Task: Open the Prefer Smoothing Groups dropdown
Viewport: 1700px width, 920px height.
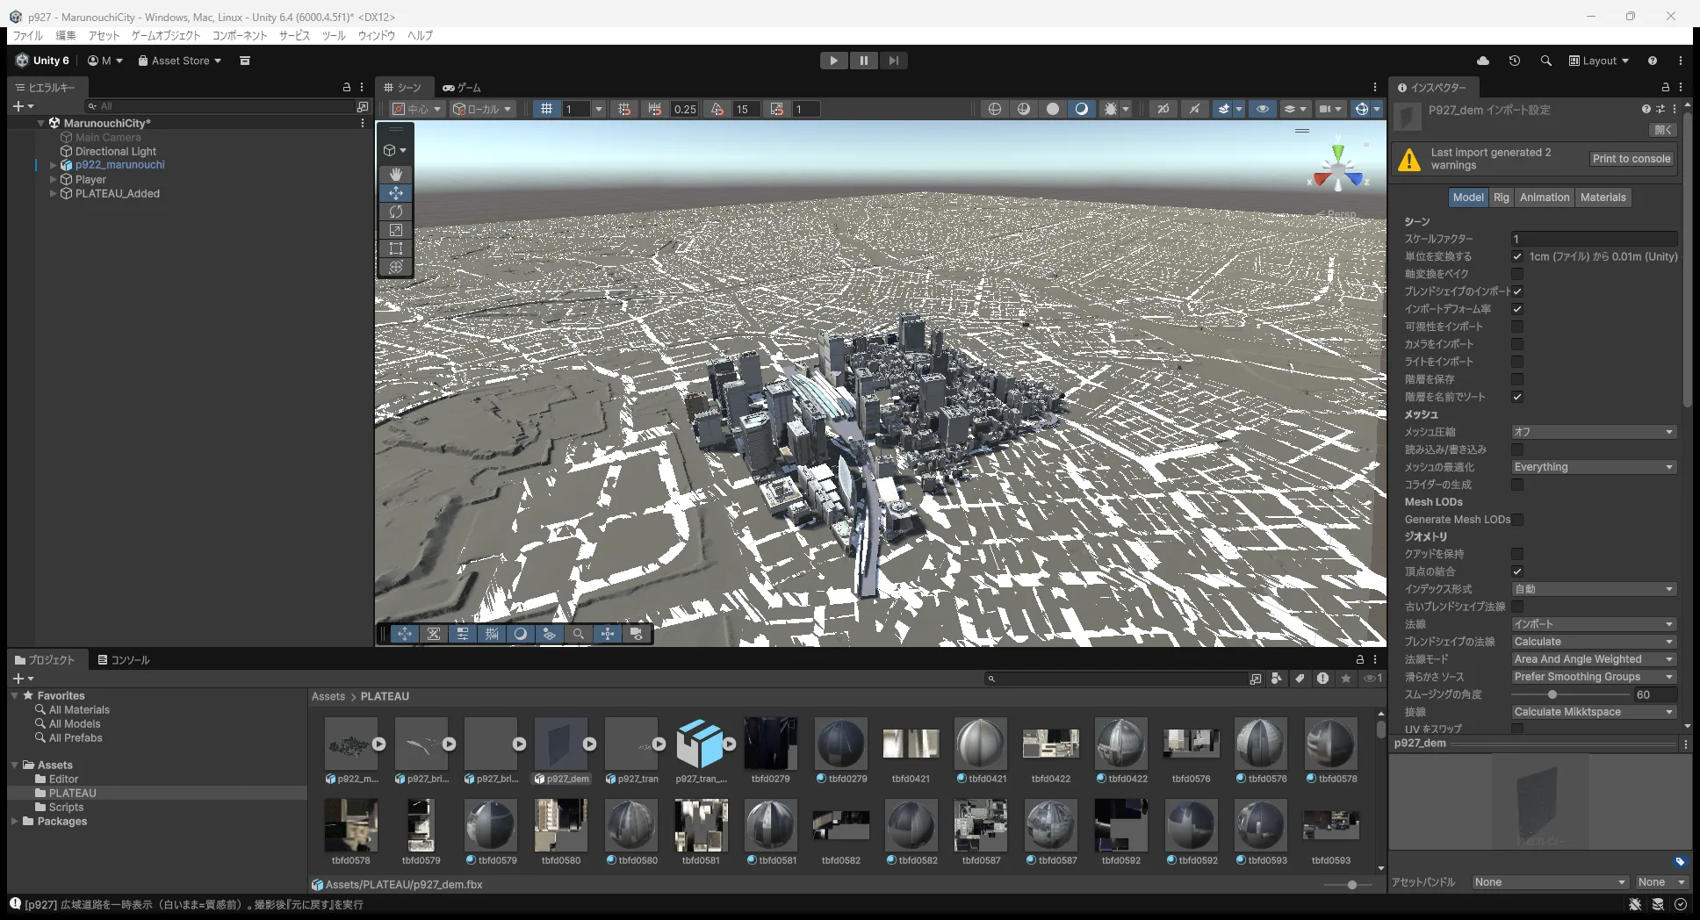Action: 1594,677
